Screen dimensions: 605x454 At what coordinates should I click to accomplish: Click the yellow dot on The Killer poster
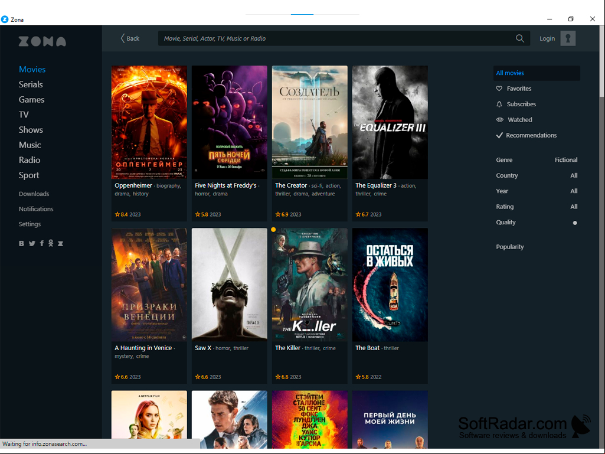pyautogui.click(x=273, y=230)
